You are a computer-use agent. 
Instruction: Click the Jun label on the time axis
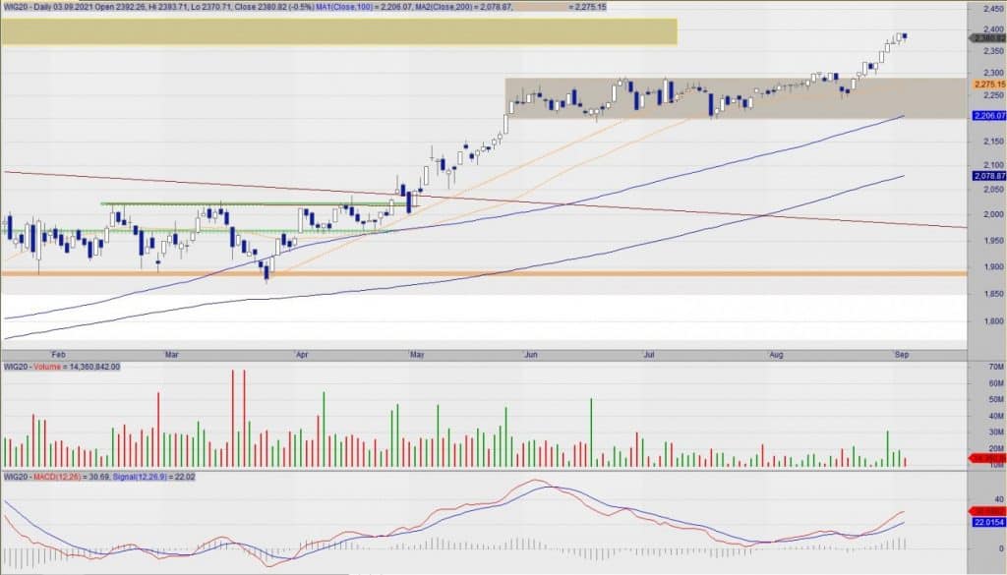(532, 351)
